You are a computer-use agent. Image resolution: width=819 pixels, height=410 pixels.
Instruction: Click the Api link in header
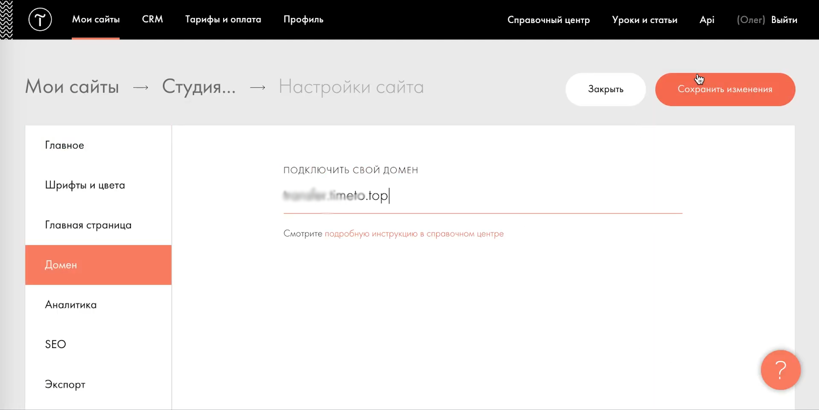tap(706, 20)
